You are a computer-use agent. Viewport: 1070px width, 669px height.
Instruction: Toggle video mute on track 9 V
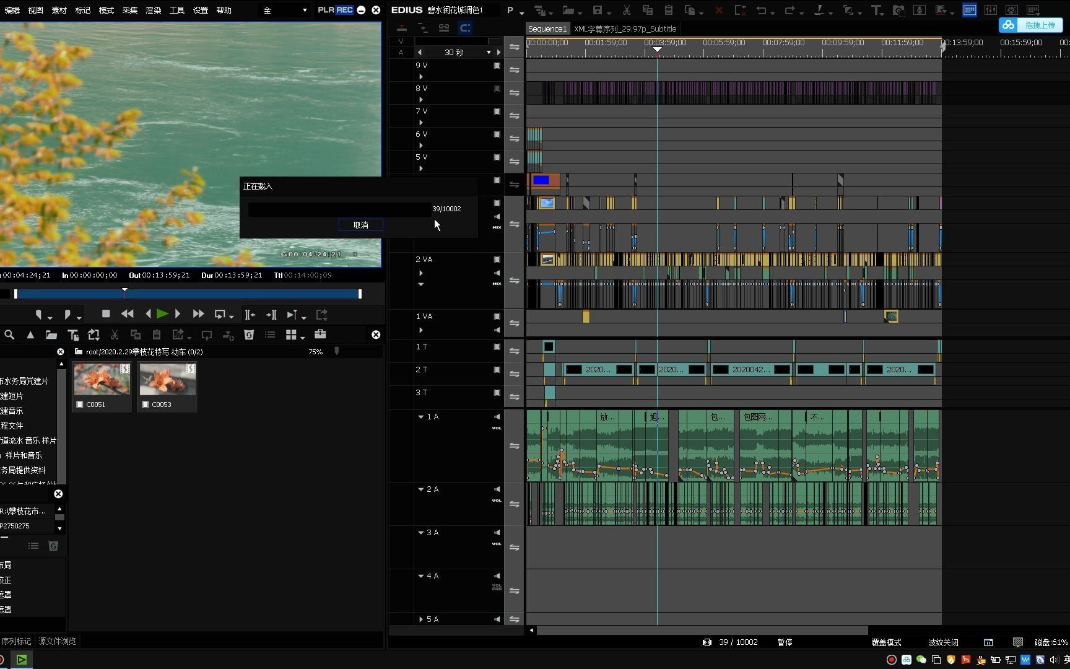pos(497,66)
